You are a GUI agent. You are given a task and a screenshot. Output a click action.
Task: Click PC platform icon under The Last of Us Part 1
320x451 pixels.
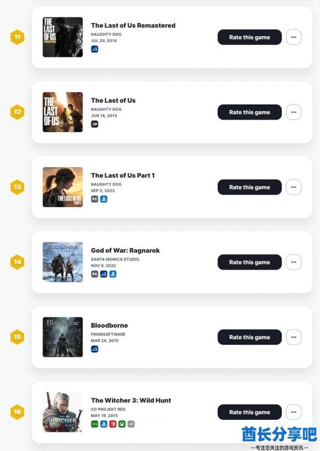pos(95,199)
